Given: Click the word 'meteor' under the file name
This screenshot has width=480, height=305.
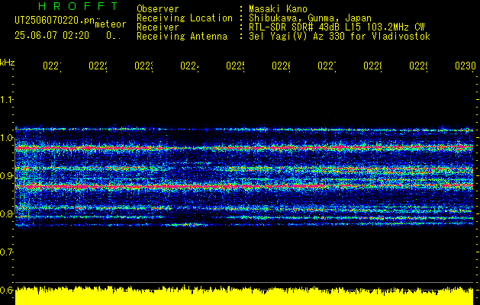Looking at the screenshot, I should click(x=111, y=24).
